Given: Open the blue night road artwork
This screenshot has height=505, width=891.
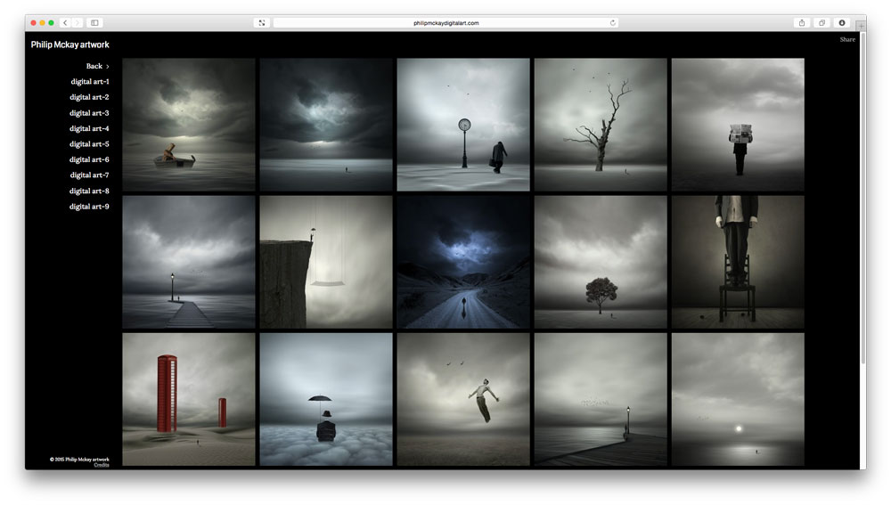Looking at the screenshot, I should pos(463,262).
